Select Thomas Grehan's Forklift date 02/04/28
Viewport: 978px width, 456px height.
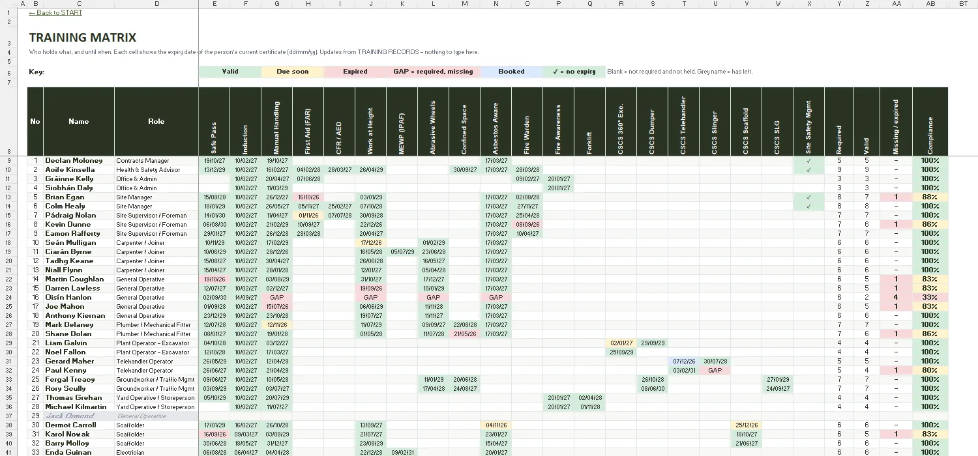point(589,397)
